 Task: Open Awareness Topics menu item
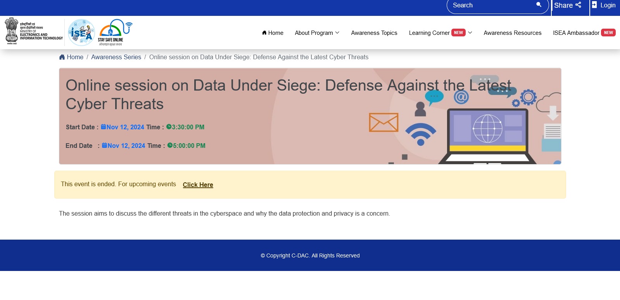pos(374,33)
